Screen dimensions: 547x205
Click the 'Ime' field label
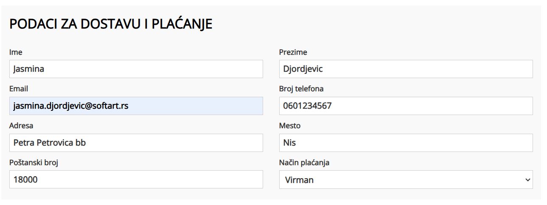pyautogui.click(x=16, y=52)
